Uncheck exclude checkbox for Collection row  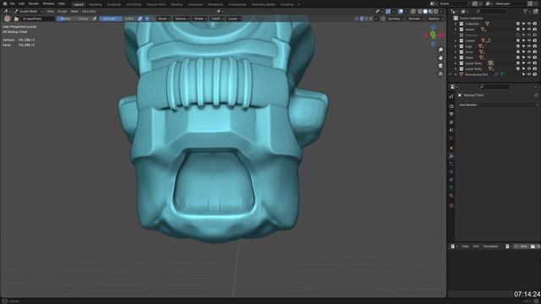518,24
